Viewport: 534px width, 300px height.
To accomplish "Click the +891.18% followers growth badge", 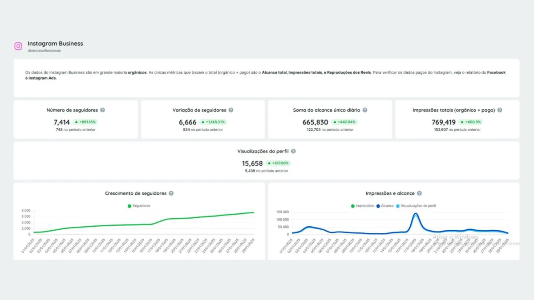I will (85, 122).
